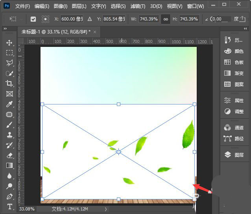
Task: Click the left-middle transform handle
Action: pyautogui.click(x=42, y=152)
